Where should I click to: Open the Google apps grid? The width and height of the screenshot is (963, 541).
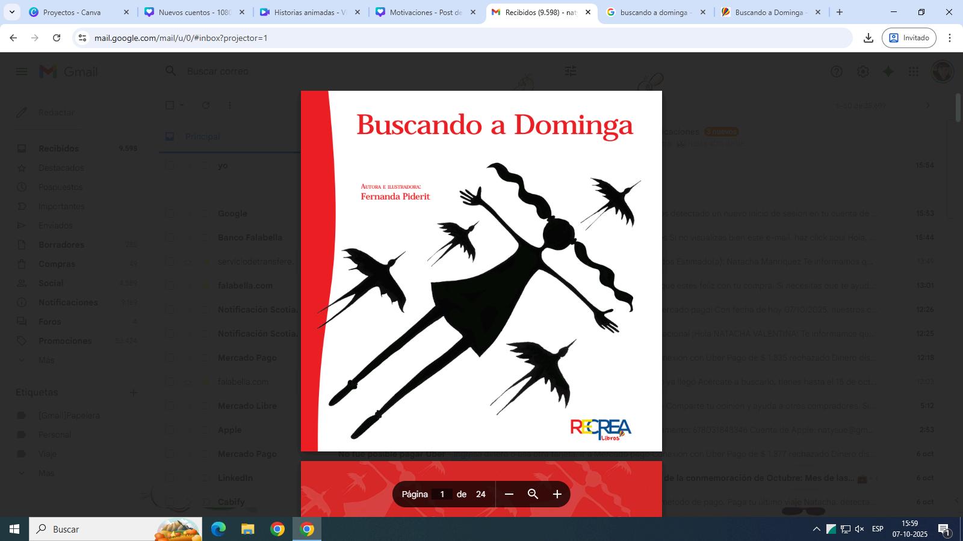click(914, 72)
